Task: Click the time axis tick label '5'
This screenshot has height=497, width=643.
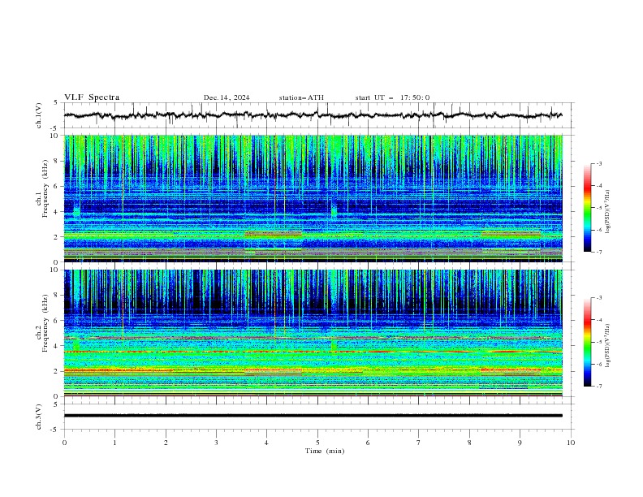Action: (317, 443)
